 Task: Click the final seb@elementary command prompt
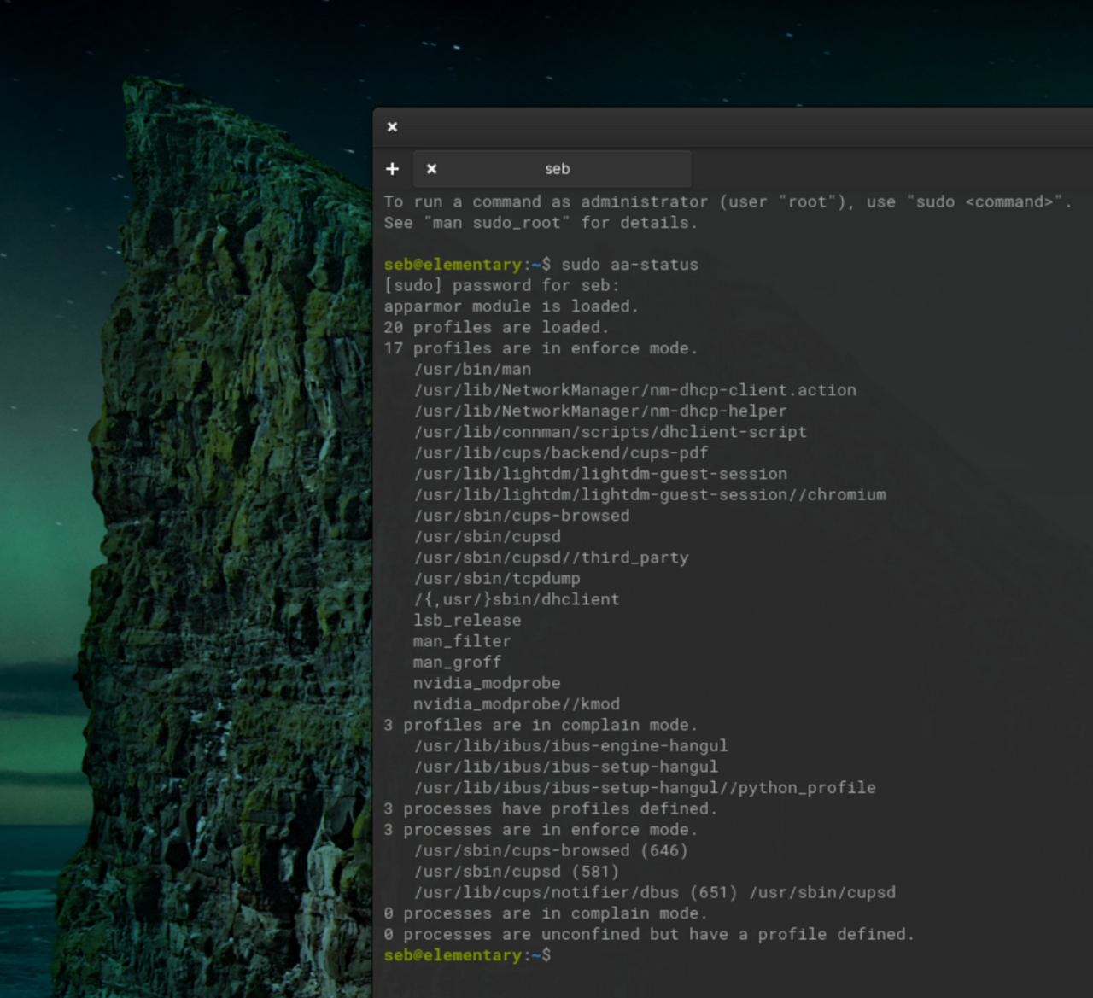[x=466, y=955]
